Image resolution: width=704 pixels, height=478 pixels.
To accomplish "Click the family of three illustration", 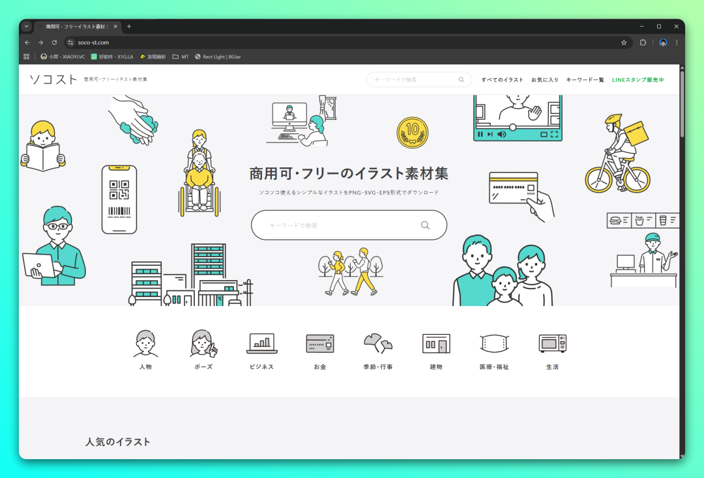I will 503,270.
